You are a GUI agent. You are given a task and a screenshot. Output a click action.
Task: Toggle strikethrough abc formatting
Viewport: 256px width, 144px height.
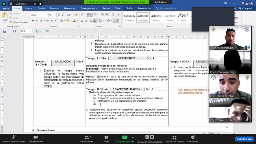pyautogui.click(x=47, y=20)
